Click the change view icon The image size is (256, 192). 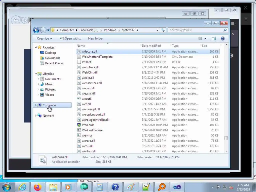200,38
